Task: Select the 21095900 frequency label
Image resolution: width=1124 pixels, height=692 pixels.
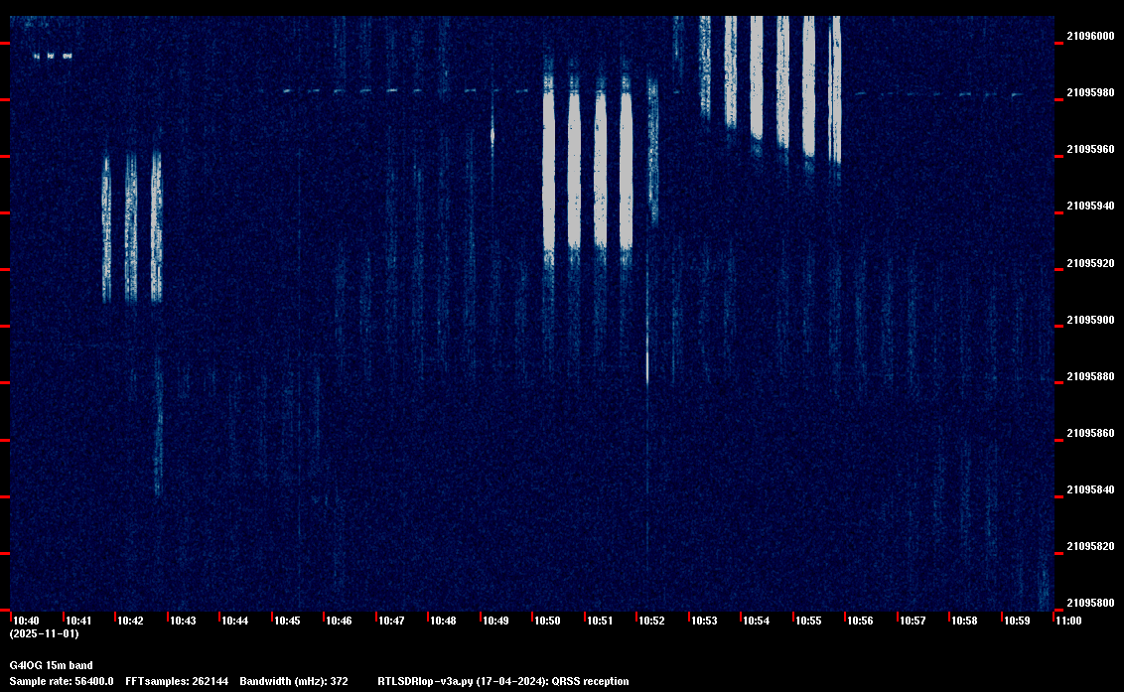Action: (1091, 320)
